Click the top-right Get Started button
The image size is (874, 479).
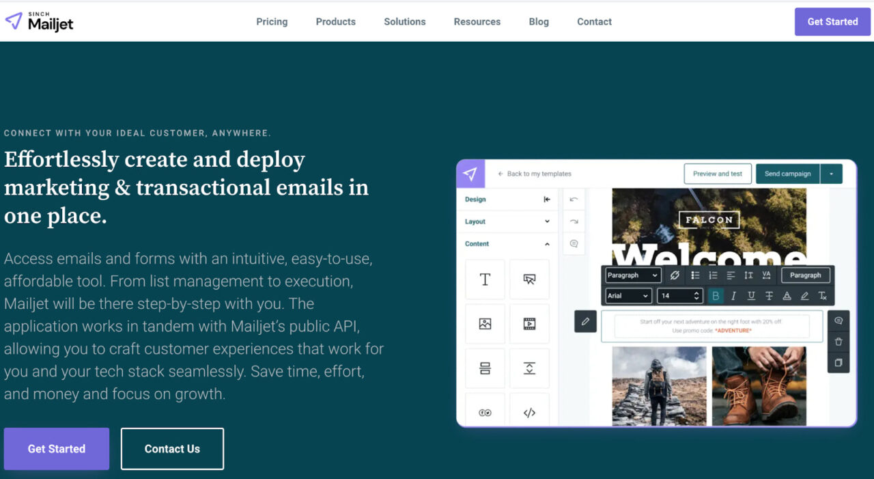(x=832, y=22)
